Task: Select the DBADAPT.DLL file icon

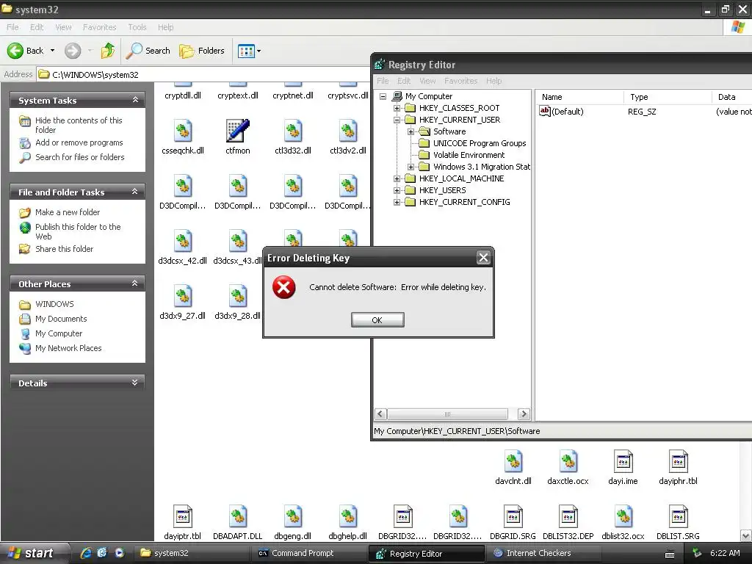Action: click(238, 517)
